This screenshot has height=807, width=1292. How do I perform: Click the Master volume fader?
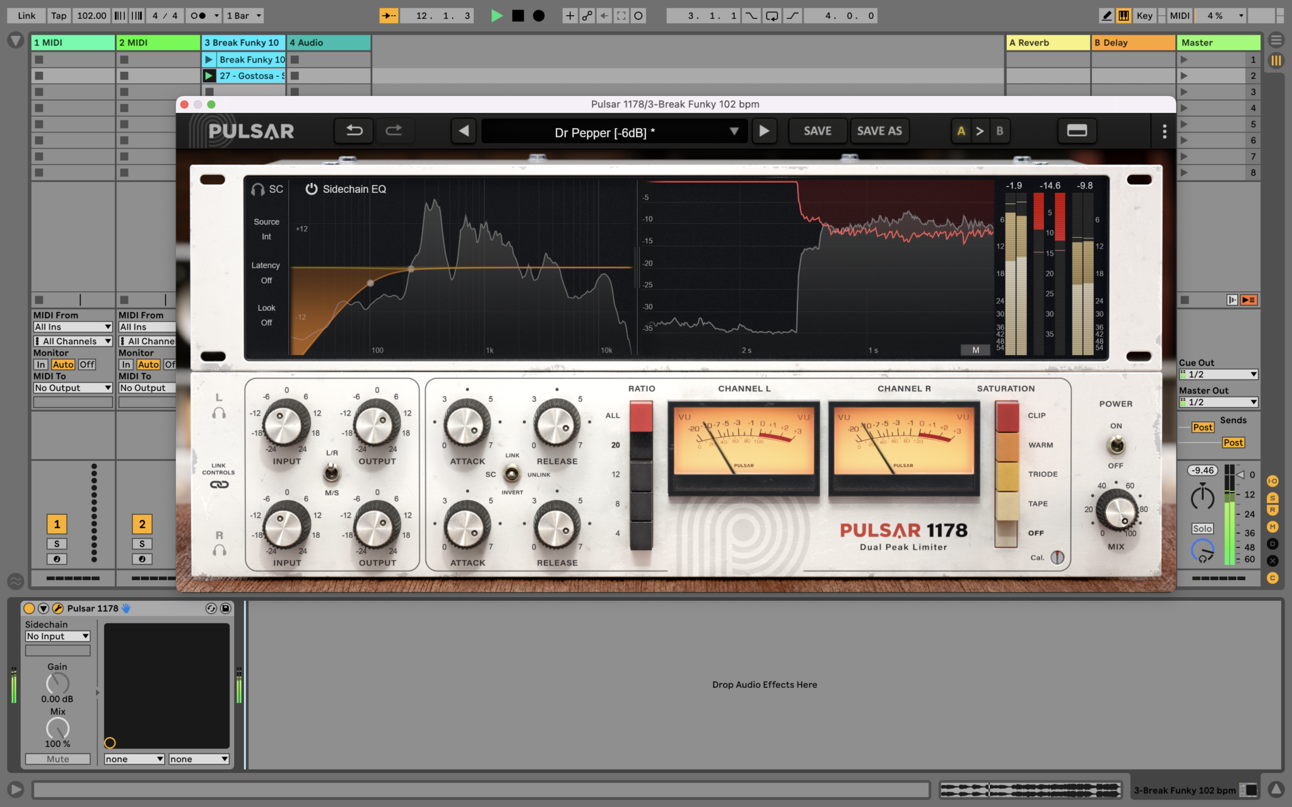point(1240,474)
